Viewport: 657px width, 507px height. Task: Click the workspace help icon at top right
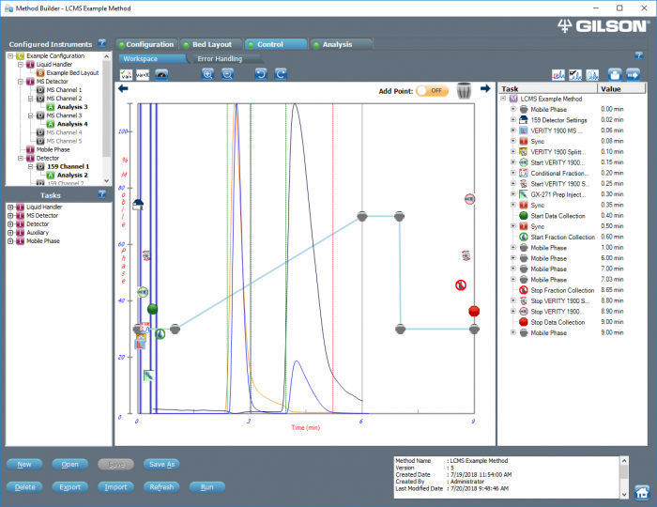(639, 55)
